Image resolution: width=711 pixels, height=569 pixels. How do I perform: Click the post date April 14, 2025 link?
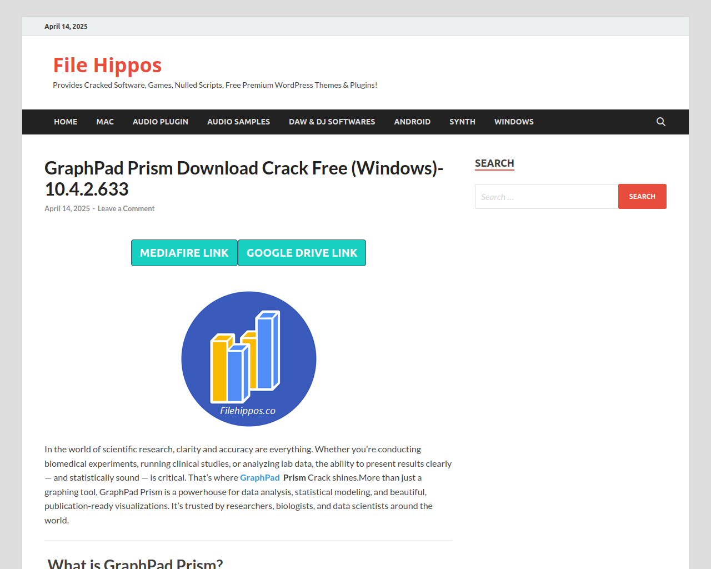pos(67,209)
